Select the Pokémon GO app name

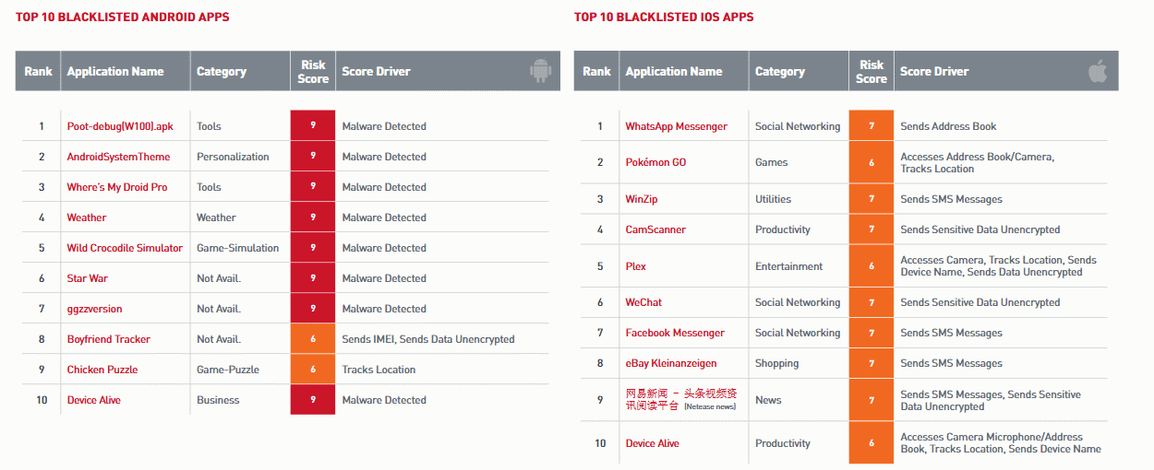point(655,162)
